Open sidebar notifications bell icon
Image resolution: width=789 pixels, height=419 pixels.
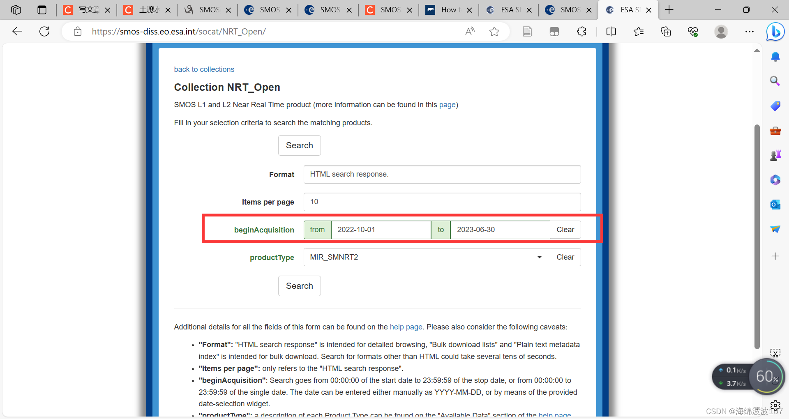[x=775, y=57]
